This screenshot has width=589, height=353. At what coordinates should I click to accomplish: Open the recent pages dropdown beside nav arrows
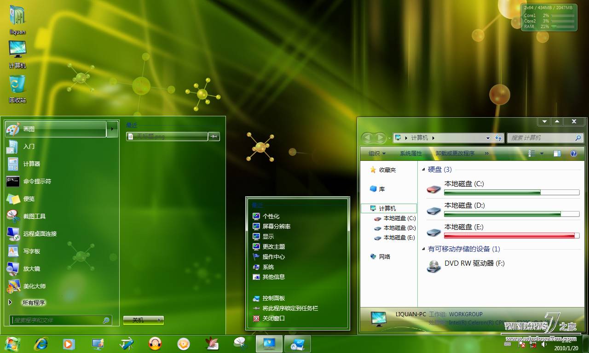coord(389,138)
